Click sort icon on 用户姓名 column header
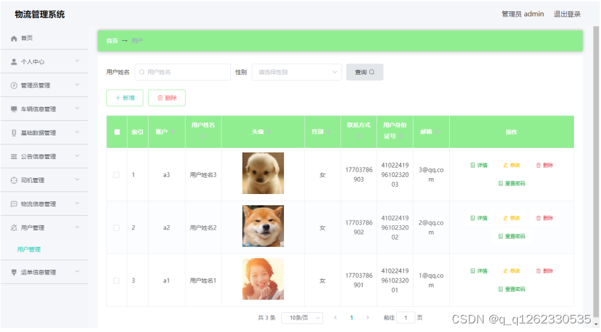The height and width of the screenshot is (332, 601). click(x=203, y=137)
